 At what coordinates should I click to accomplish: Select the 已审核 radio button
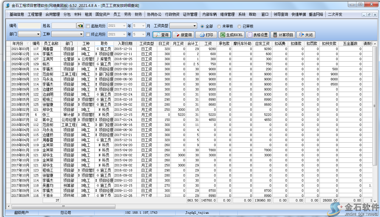[x=239, y=26]
